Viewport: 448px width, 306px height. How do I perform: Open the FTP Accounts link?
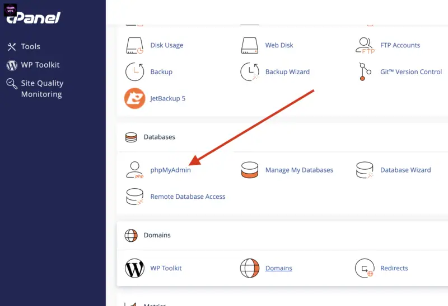click(400, 45)
